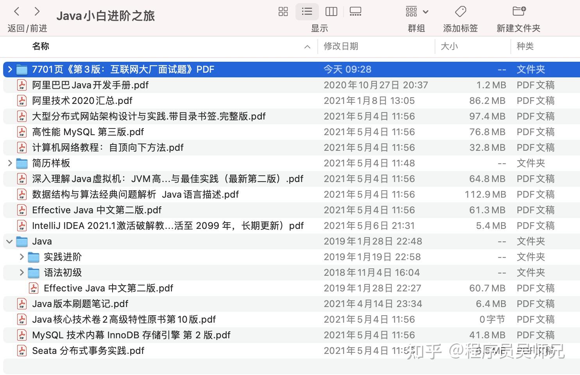Click the 0字节 size value

coord(492,320)
